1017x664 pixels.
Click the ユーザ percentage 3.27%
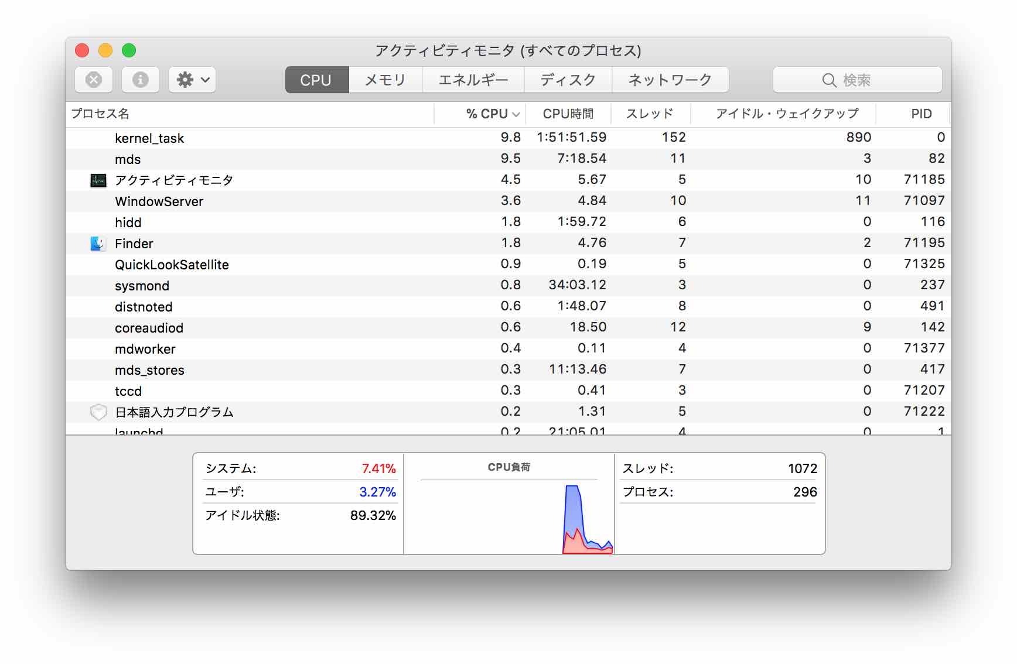pyautogui.click(x=377, y=492)
